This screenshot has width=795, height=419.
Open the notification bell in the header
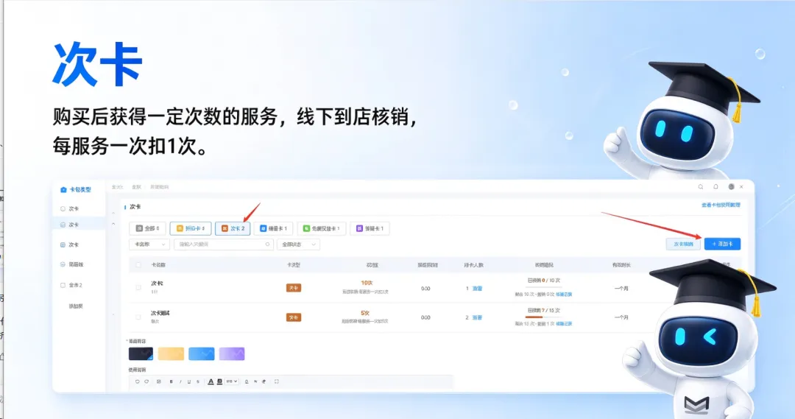coord(716,187)
